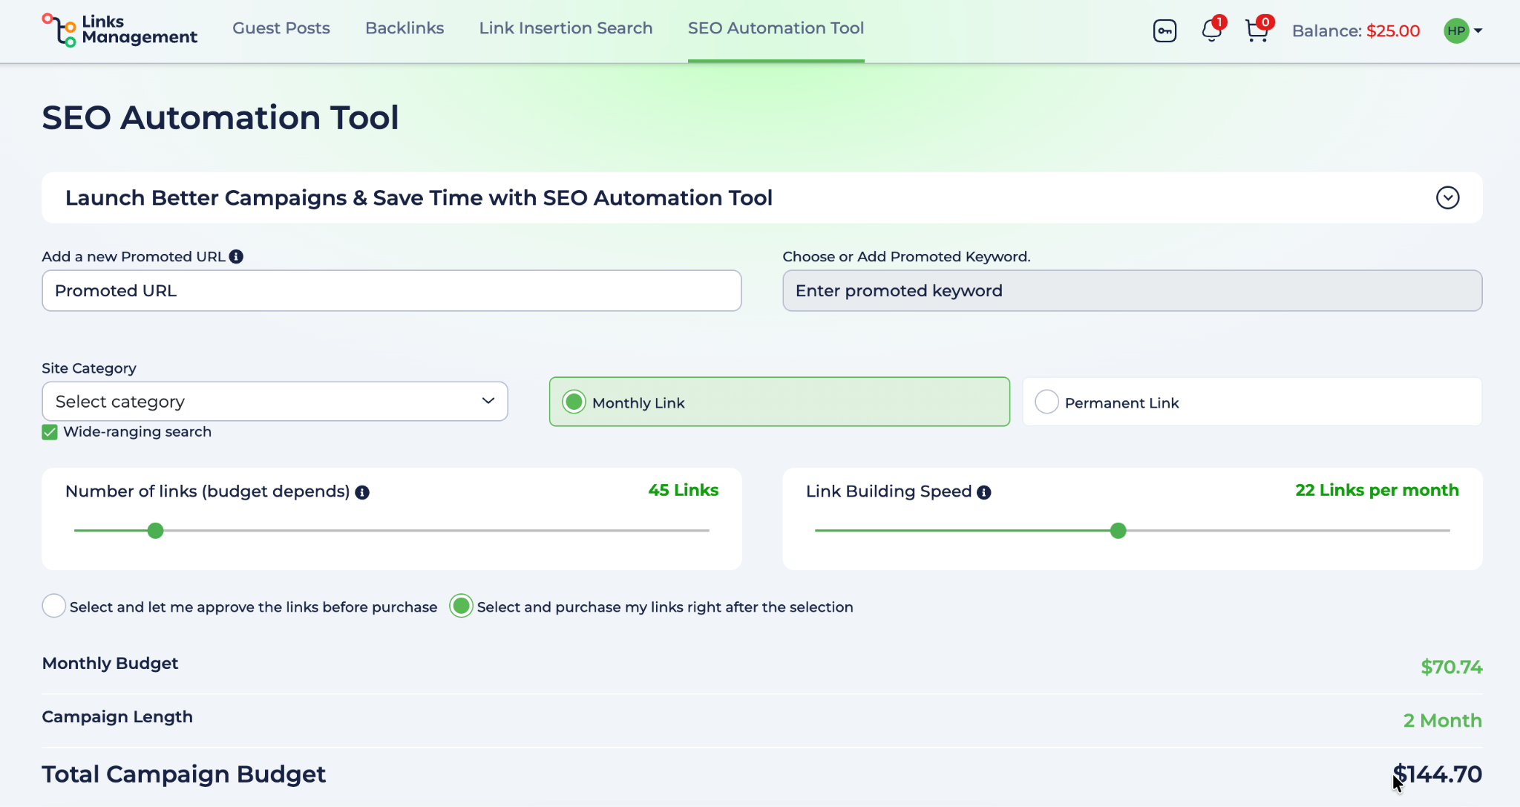Open the Select category dropdown
Image resolution: width=1520 pixels, height=807 pixels.
275,402
